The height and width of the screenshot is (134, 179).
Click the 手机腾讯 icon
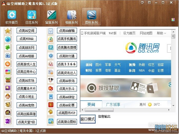[x=51, y=39]
